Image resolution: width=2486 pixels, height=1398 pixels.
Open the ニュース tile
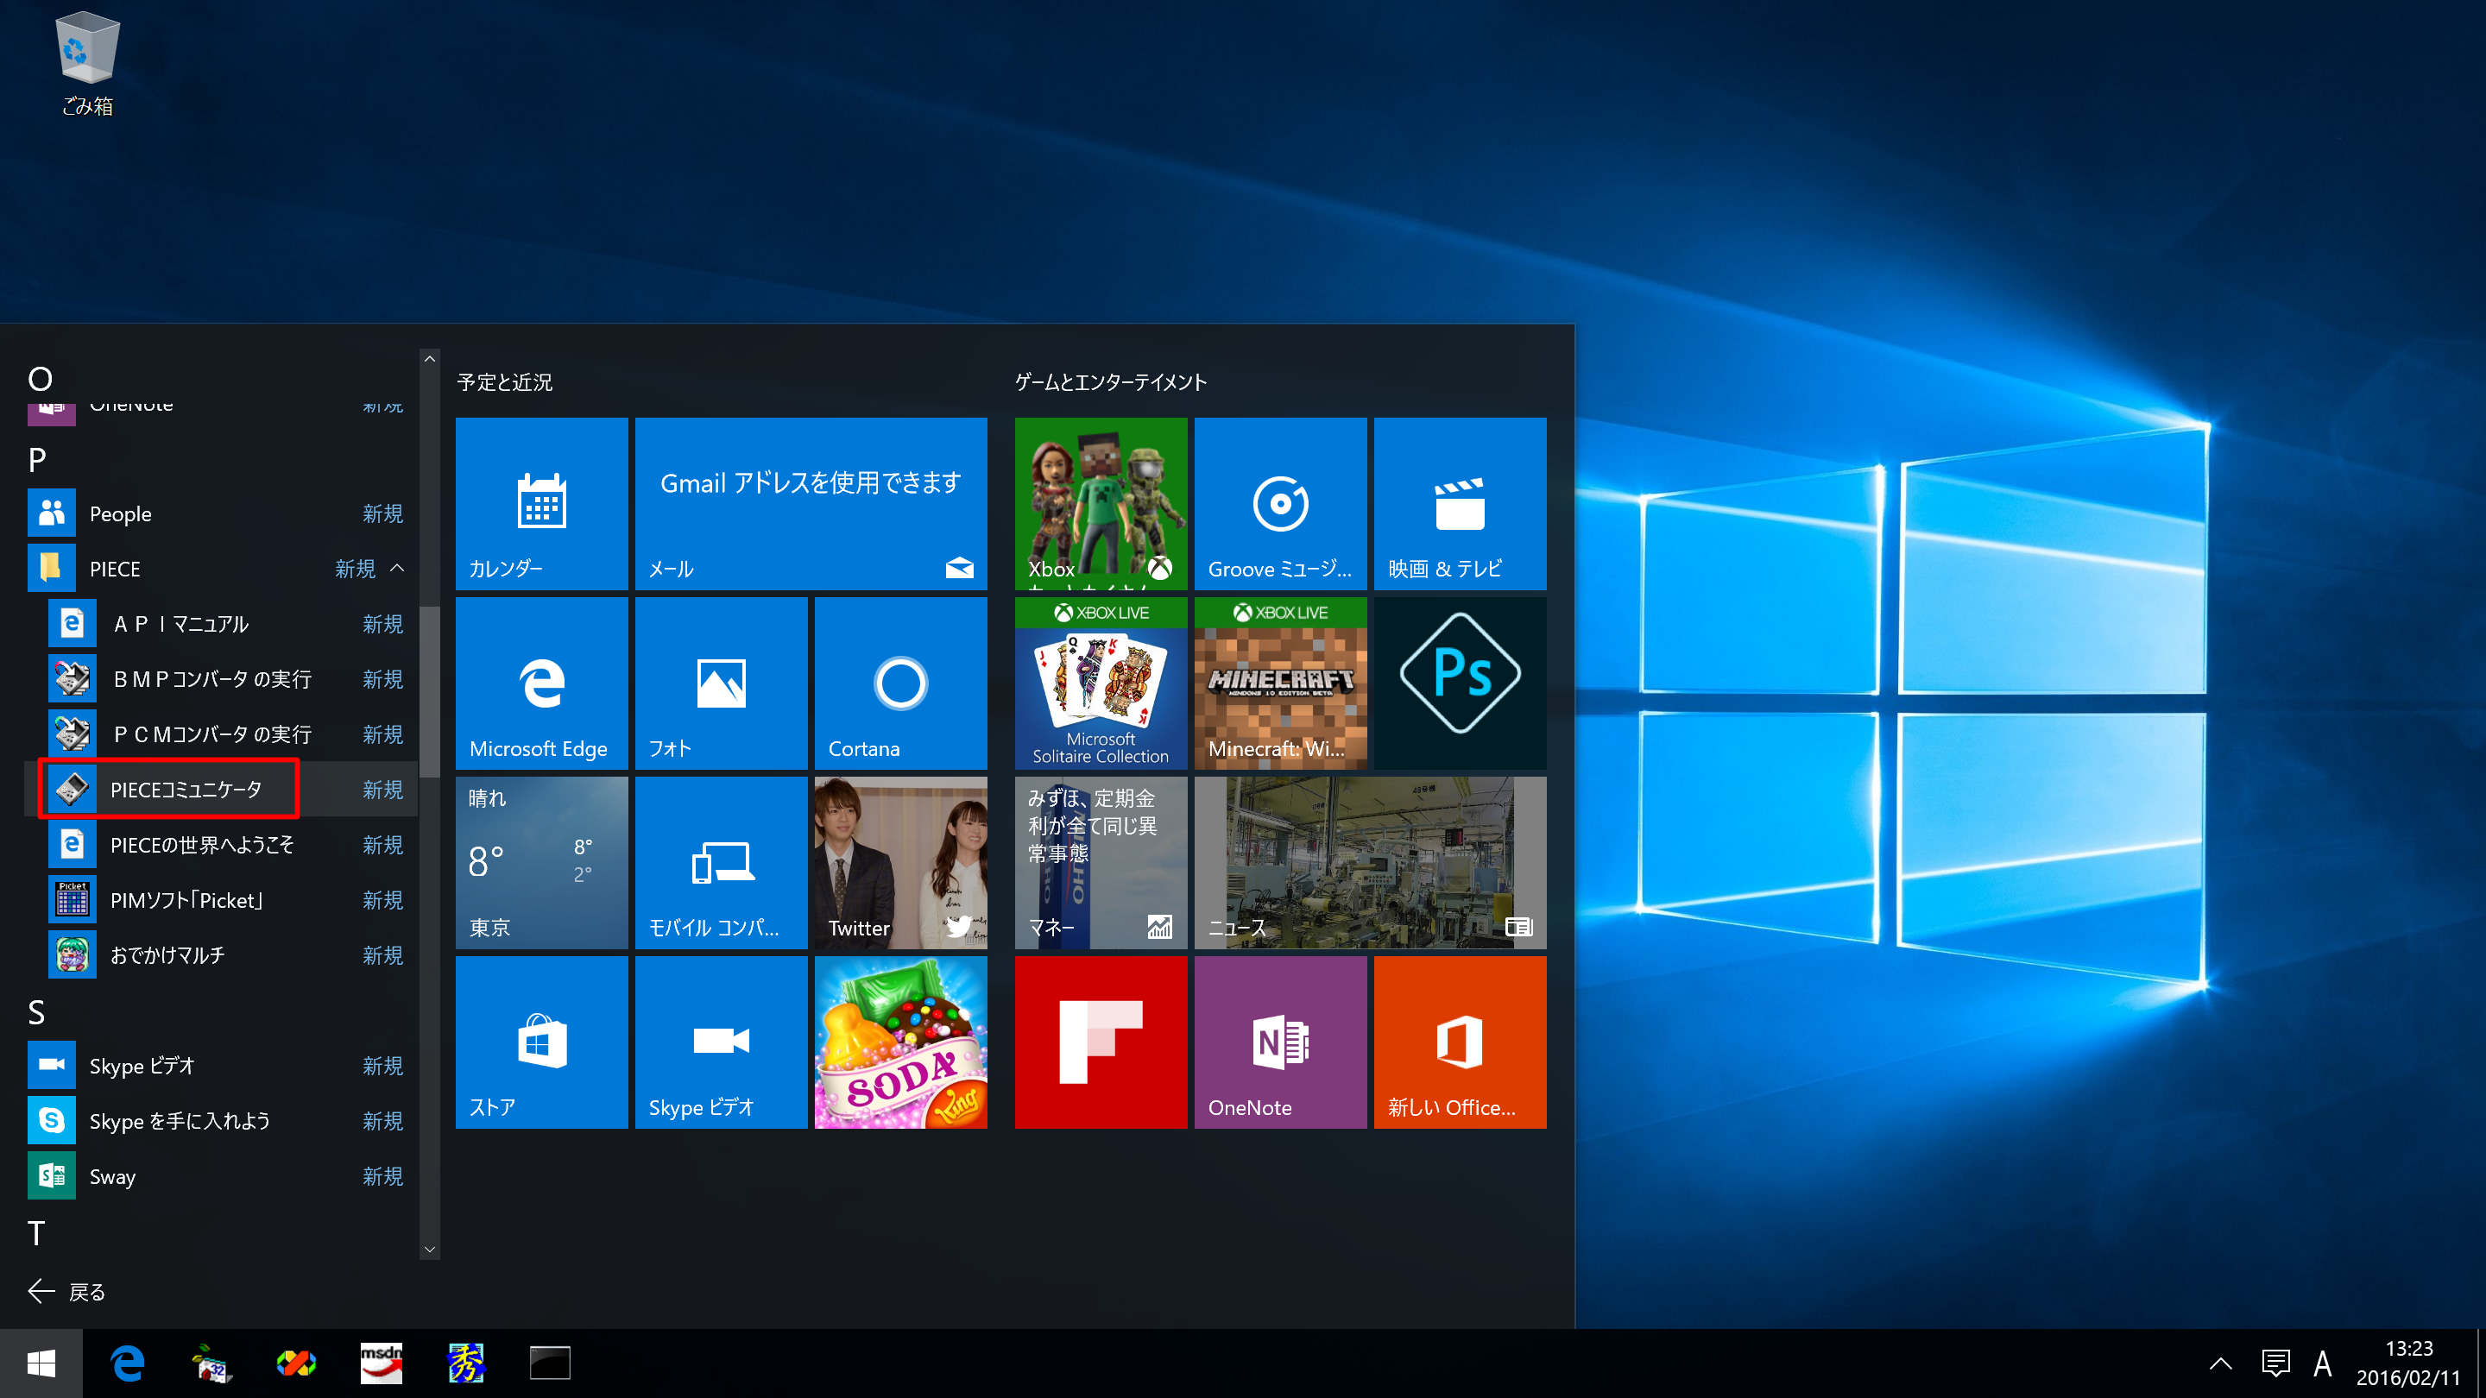tap(1371, 863)
